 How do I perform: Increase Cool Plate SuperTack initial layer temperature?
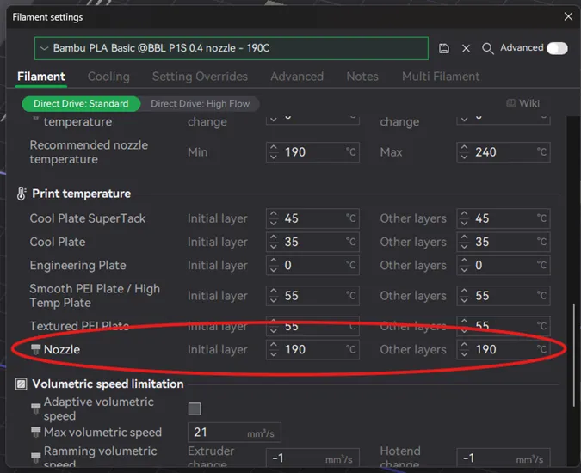[274, 214]
